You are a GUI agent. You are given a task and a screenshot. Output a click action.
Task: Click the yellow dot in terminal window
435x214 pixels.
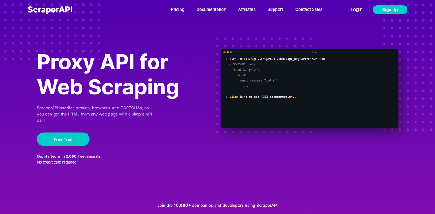pyautogui.click(x=228, y=52)
